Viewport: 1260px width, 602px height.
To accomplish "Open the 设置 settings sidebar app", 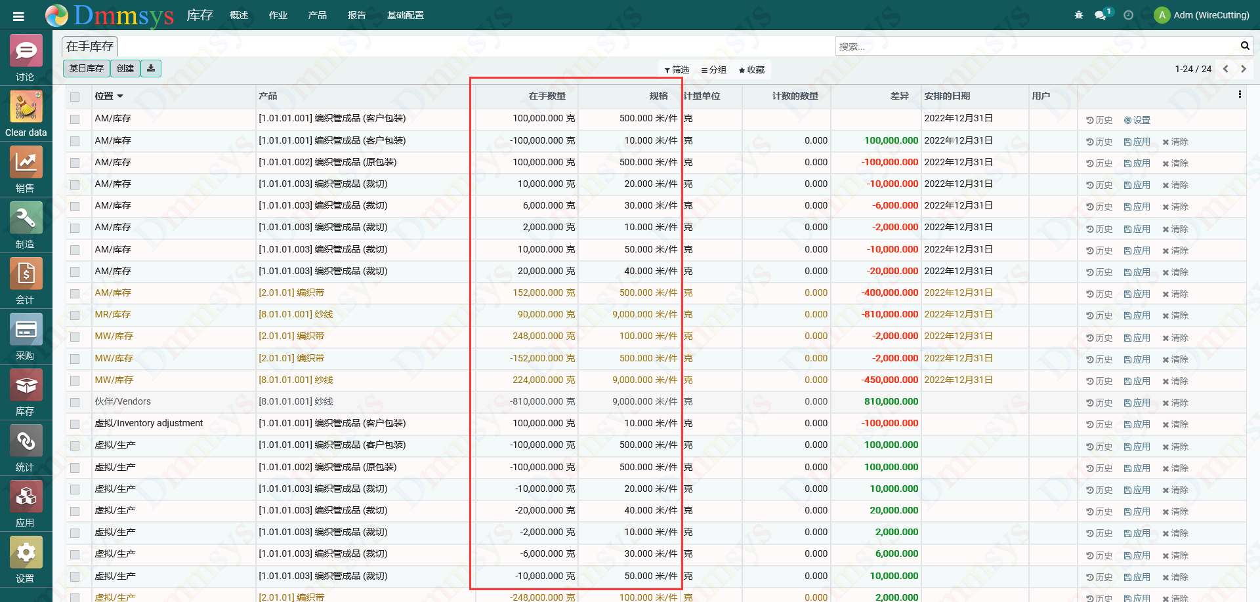I will coord(26,560).
